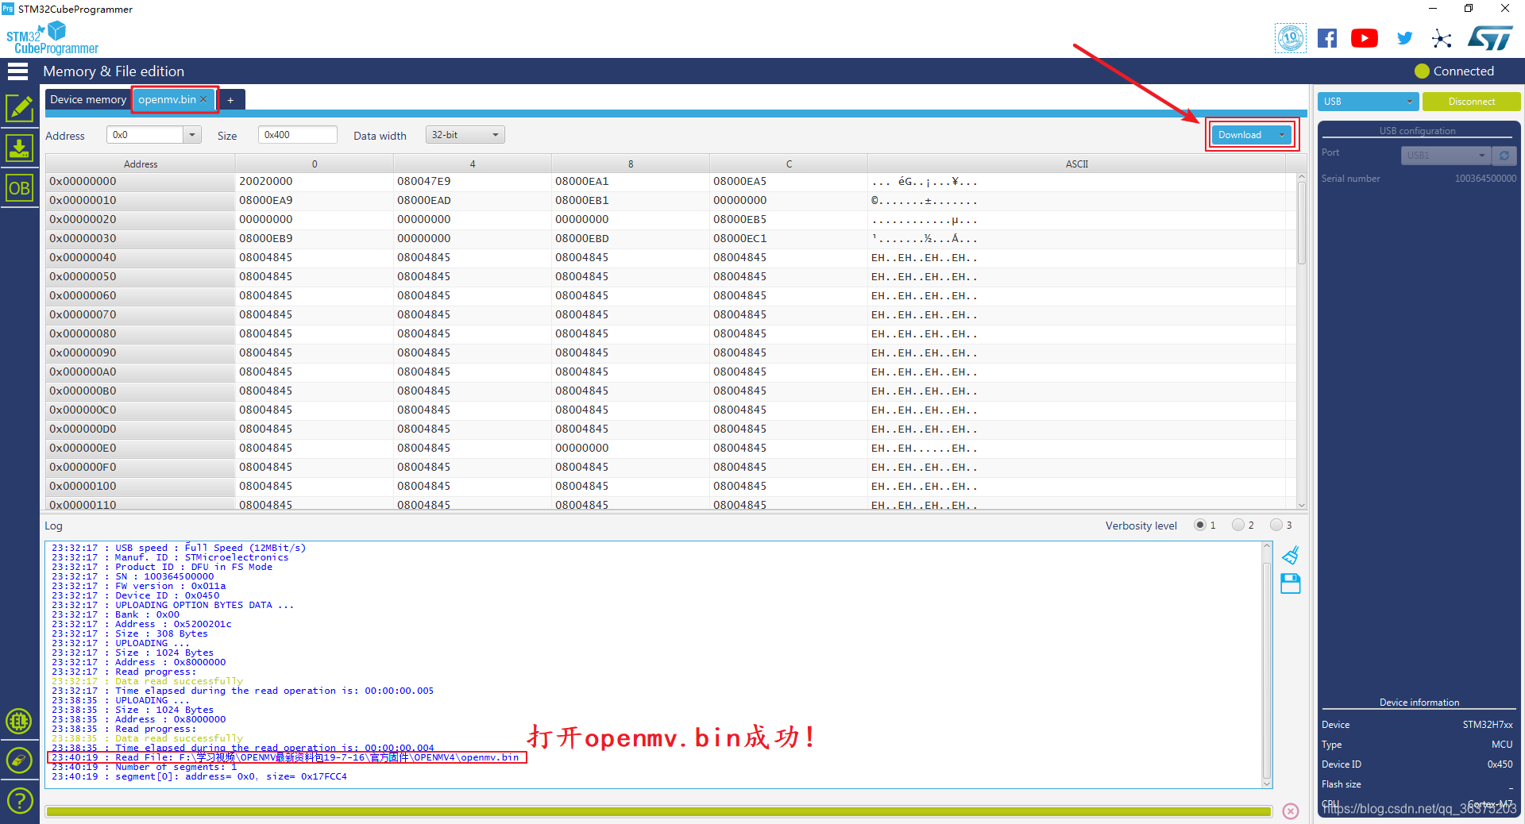
Task: Select the Memory & File edition pencil icon
Action: click(20, 108)
